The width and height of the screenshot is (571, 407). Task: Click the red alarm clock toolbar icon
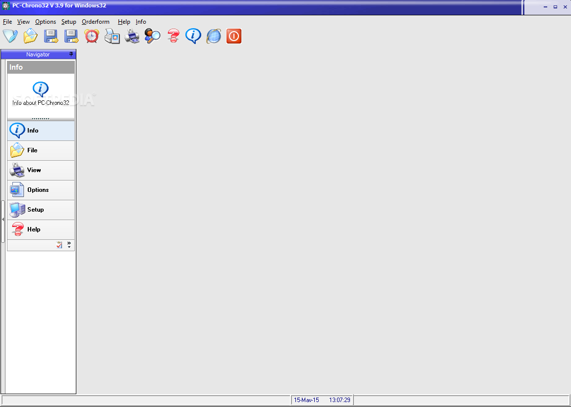click(x=92, y=36)
